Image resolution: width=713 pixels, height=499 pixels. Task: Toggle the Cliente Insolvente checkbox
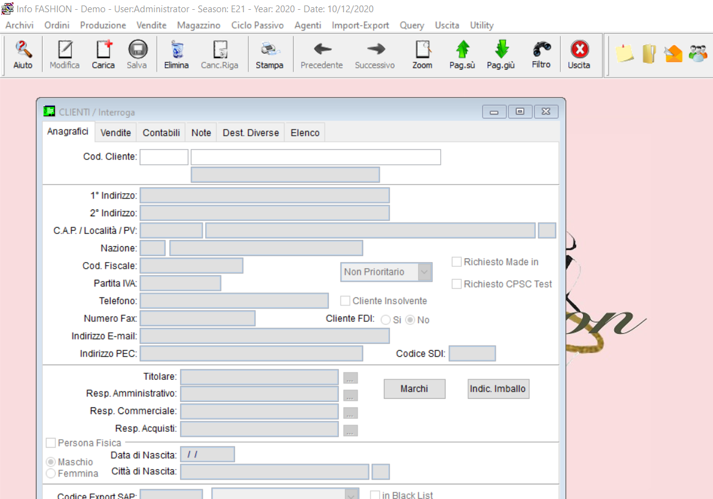(346, 301)
